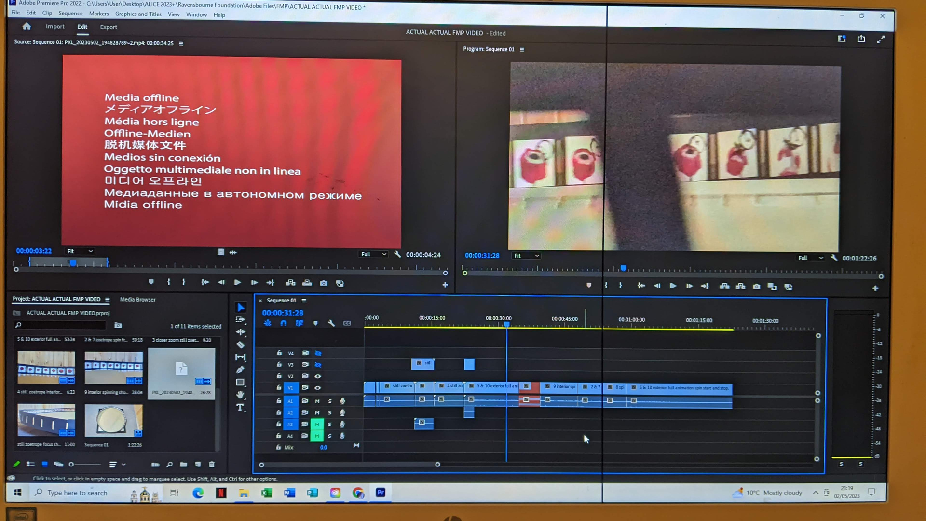926x521 pixels.
Task: Click Overwrite button in Source monitor
Action: [x=307, y=283]
